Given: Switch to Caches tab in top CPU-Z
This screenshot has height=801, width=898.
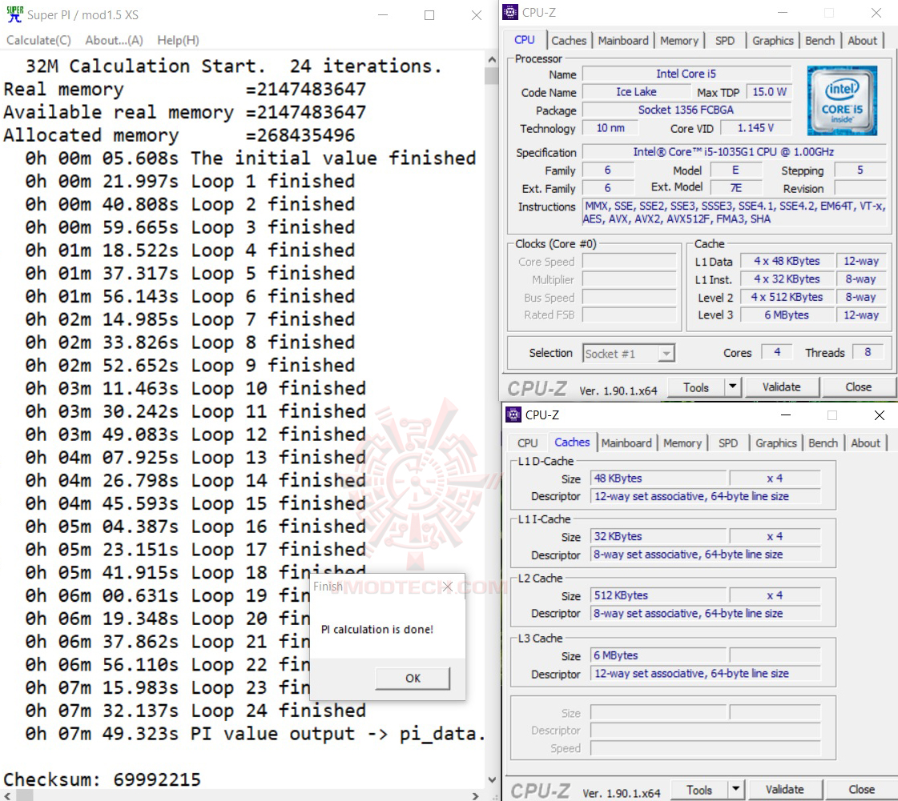Looking at the screenshot, I should click(x=569, y=41).
